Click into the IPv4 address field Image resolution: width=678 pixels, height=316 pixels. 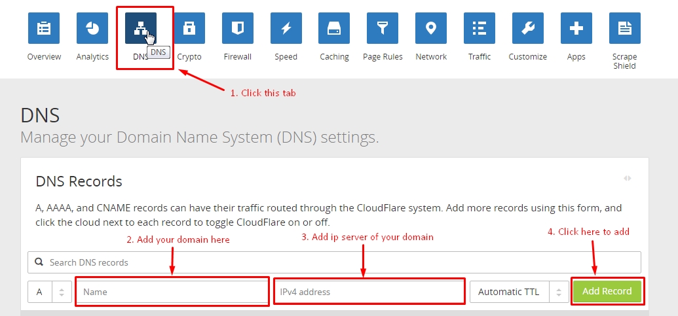369,292
